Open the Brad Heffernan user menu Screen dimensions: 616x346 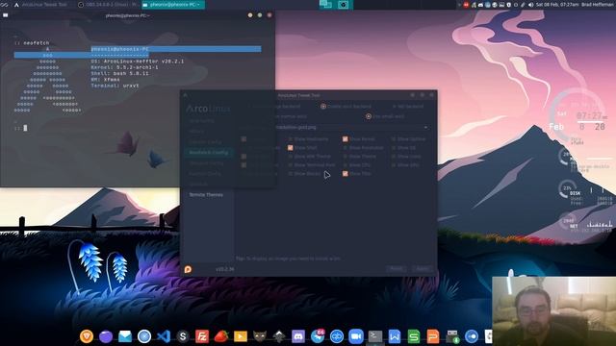(x=597, y=5)
